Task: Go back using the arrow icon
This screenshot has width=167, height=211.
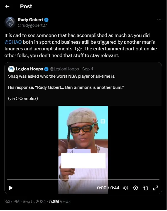Action: click(7, 6)
